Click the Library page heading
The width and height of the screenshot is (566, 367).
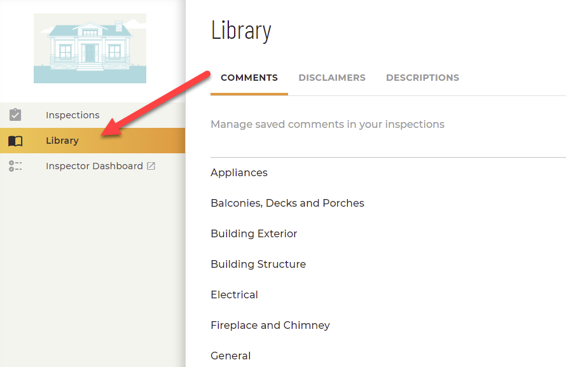point(241,31)
